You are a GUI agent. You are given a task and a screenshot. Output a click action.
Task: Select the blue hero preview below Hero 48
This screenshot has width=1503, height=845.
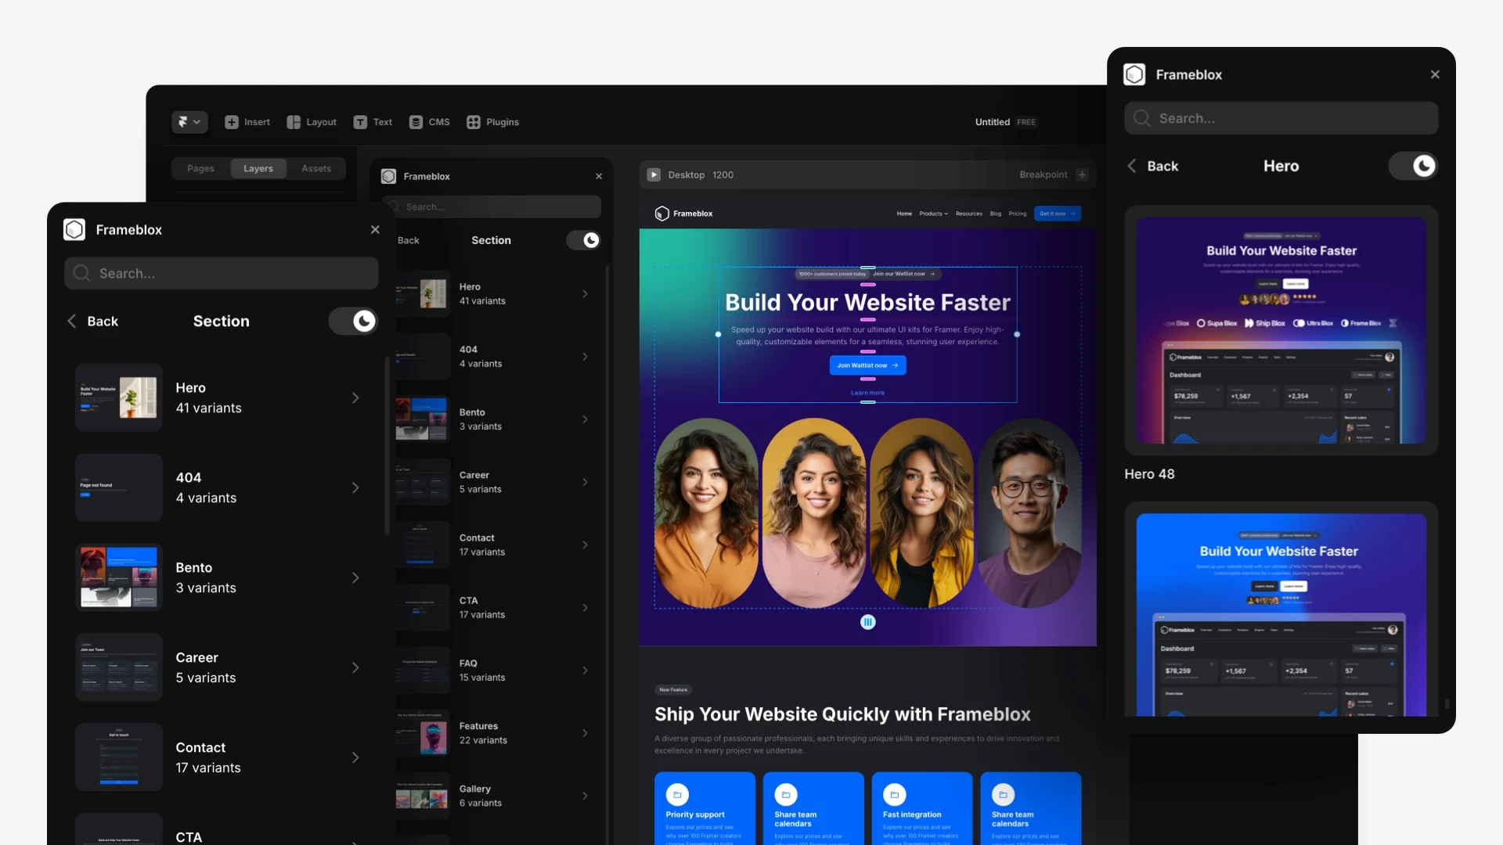[1281, 609]
